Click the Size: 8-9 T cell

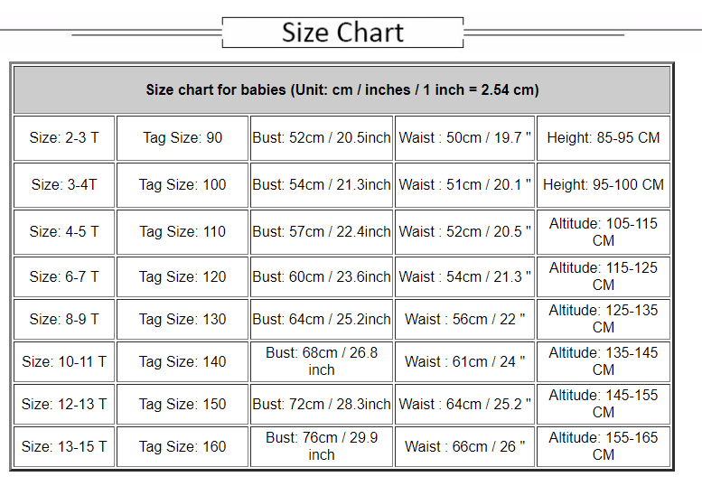click(x=64, y=319)
